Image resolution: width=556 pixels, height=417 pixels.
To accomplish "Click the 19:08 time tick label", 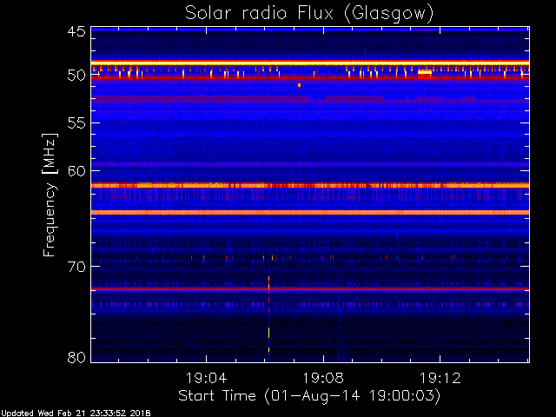I will [x=323, y=378].
